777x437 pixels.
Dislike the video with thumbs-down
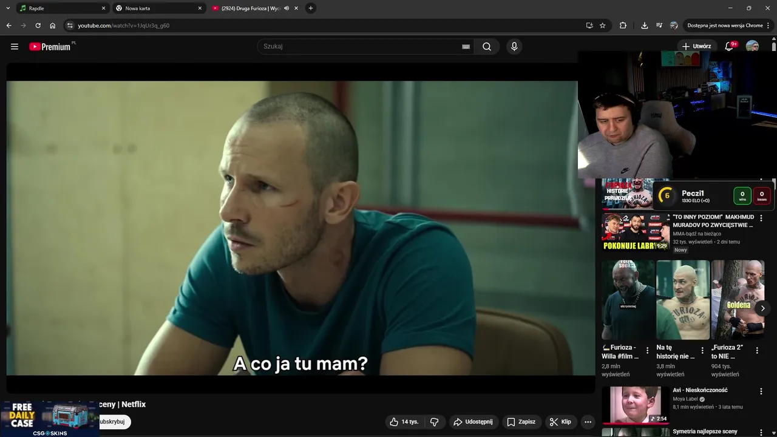click(435, 422)
